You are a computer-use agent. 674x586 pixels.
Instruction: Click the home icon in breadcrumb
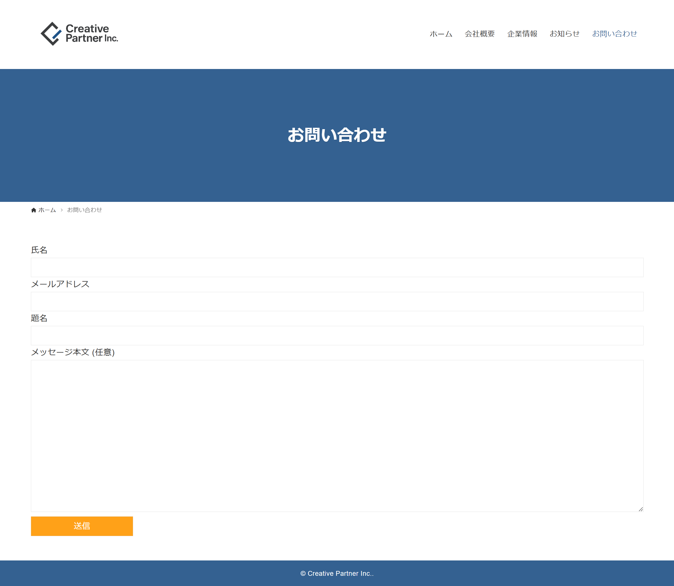[34, 210]
